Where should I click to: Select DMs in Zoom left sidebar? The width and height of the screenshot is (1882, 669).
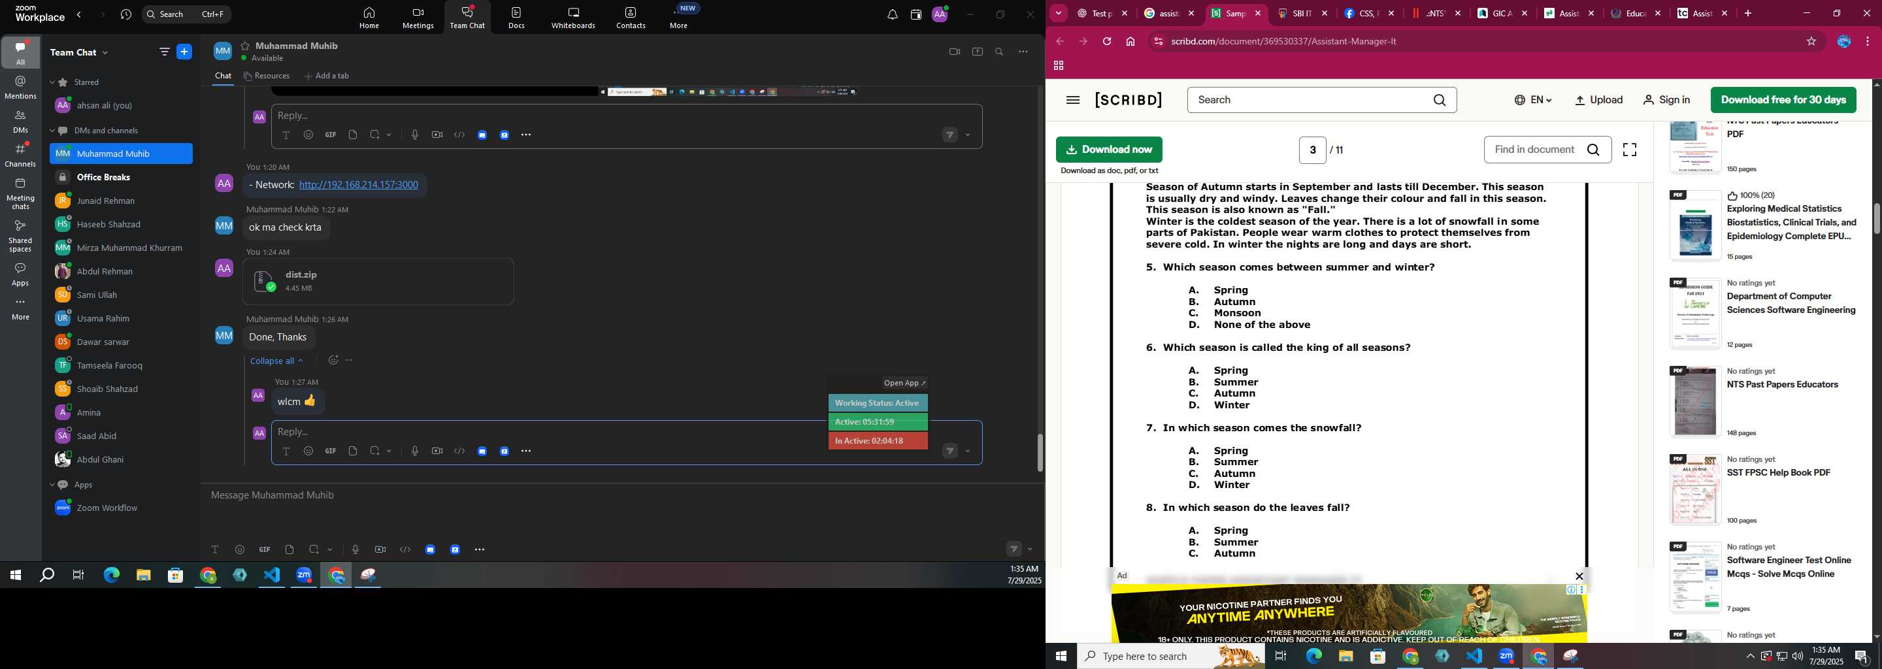click(20, 122)
